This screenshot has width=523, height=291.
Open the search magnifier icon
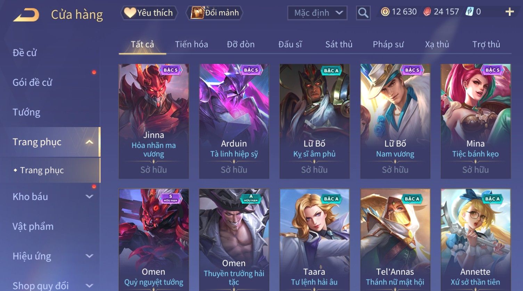363,13
